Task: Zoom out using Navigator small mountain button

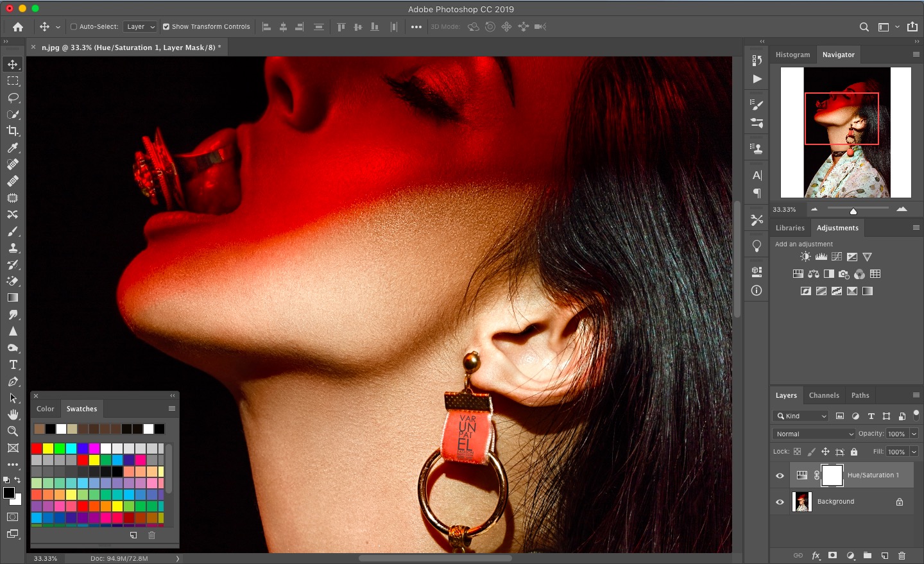Action: point(814,209)
